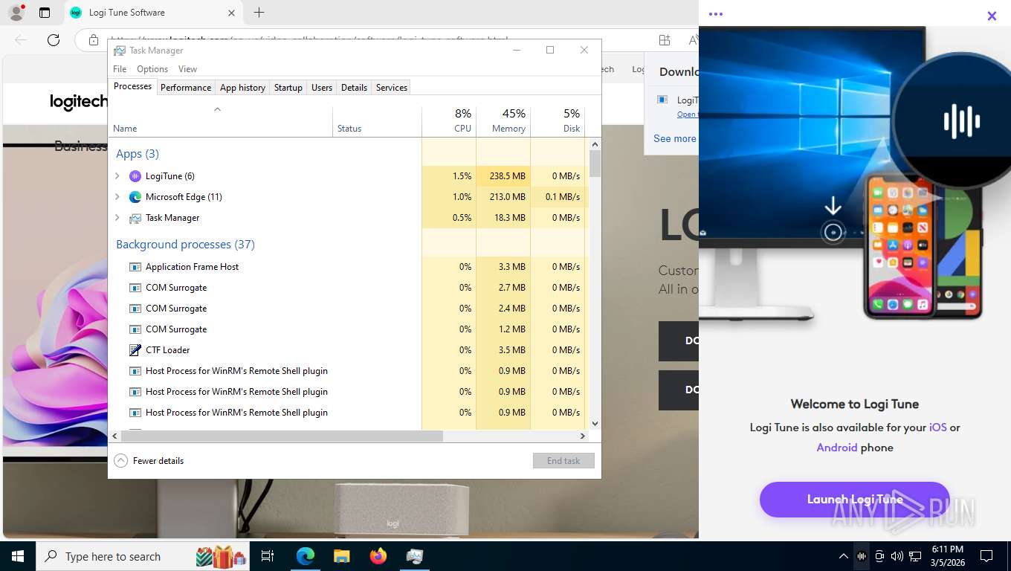Open the Services tab

pos(392,88)
